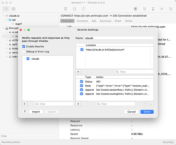The height and width of the screenshot is (145, 176).
Task: Collapse the claude.ai tree node
Action: coord(3,16)
